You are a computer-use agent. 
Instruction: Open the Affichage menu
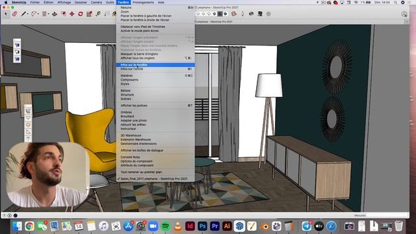click(x=64, y=3)
